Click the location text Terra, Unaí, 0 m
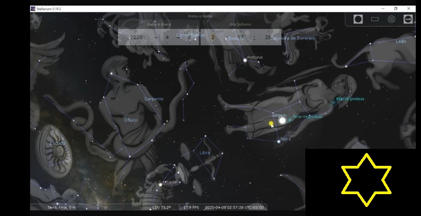 coord(62,207)
